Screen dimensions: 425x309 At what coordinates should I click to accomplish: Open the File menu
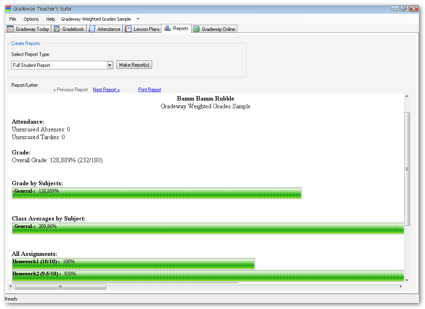(x=13, y=19)
